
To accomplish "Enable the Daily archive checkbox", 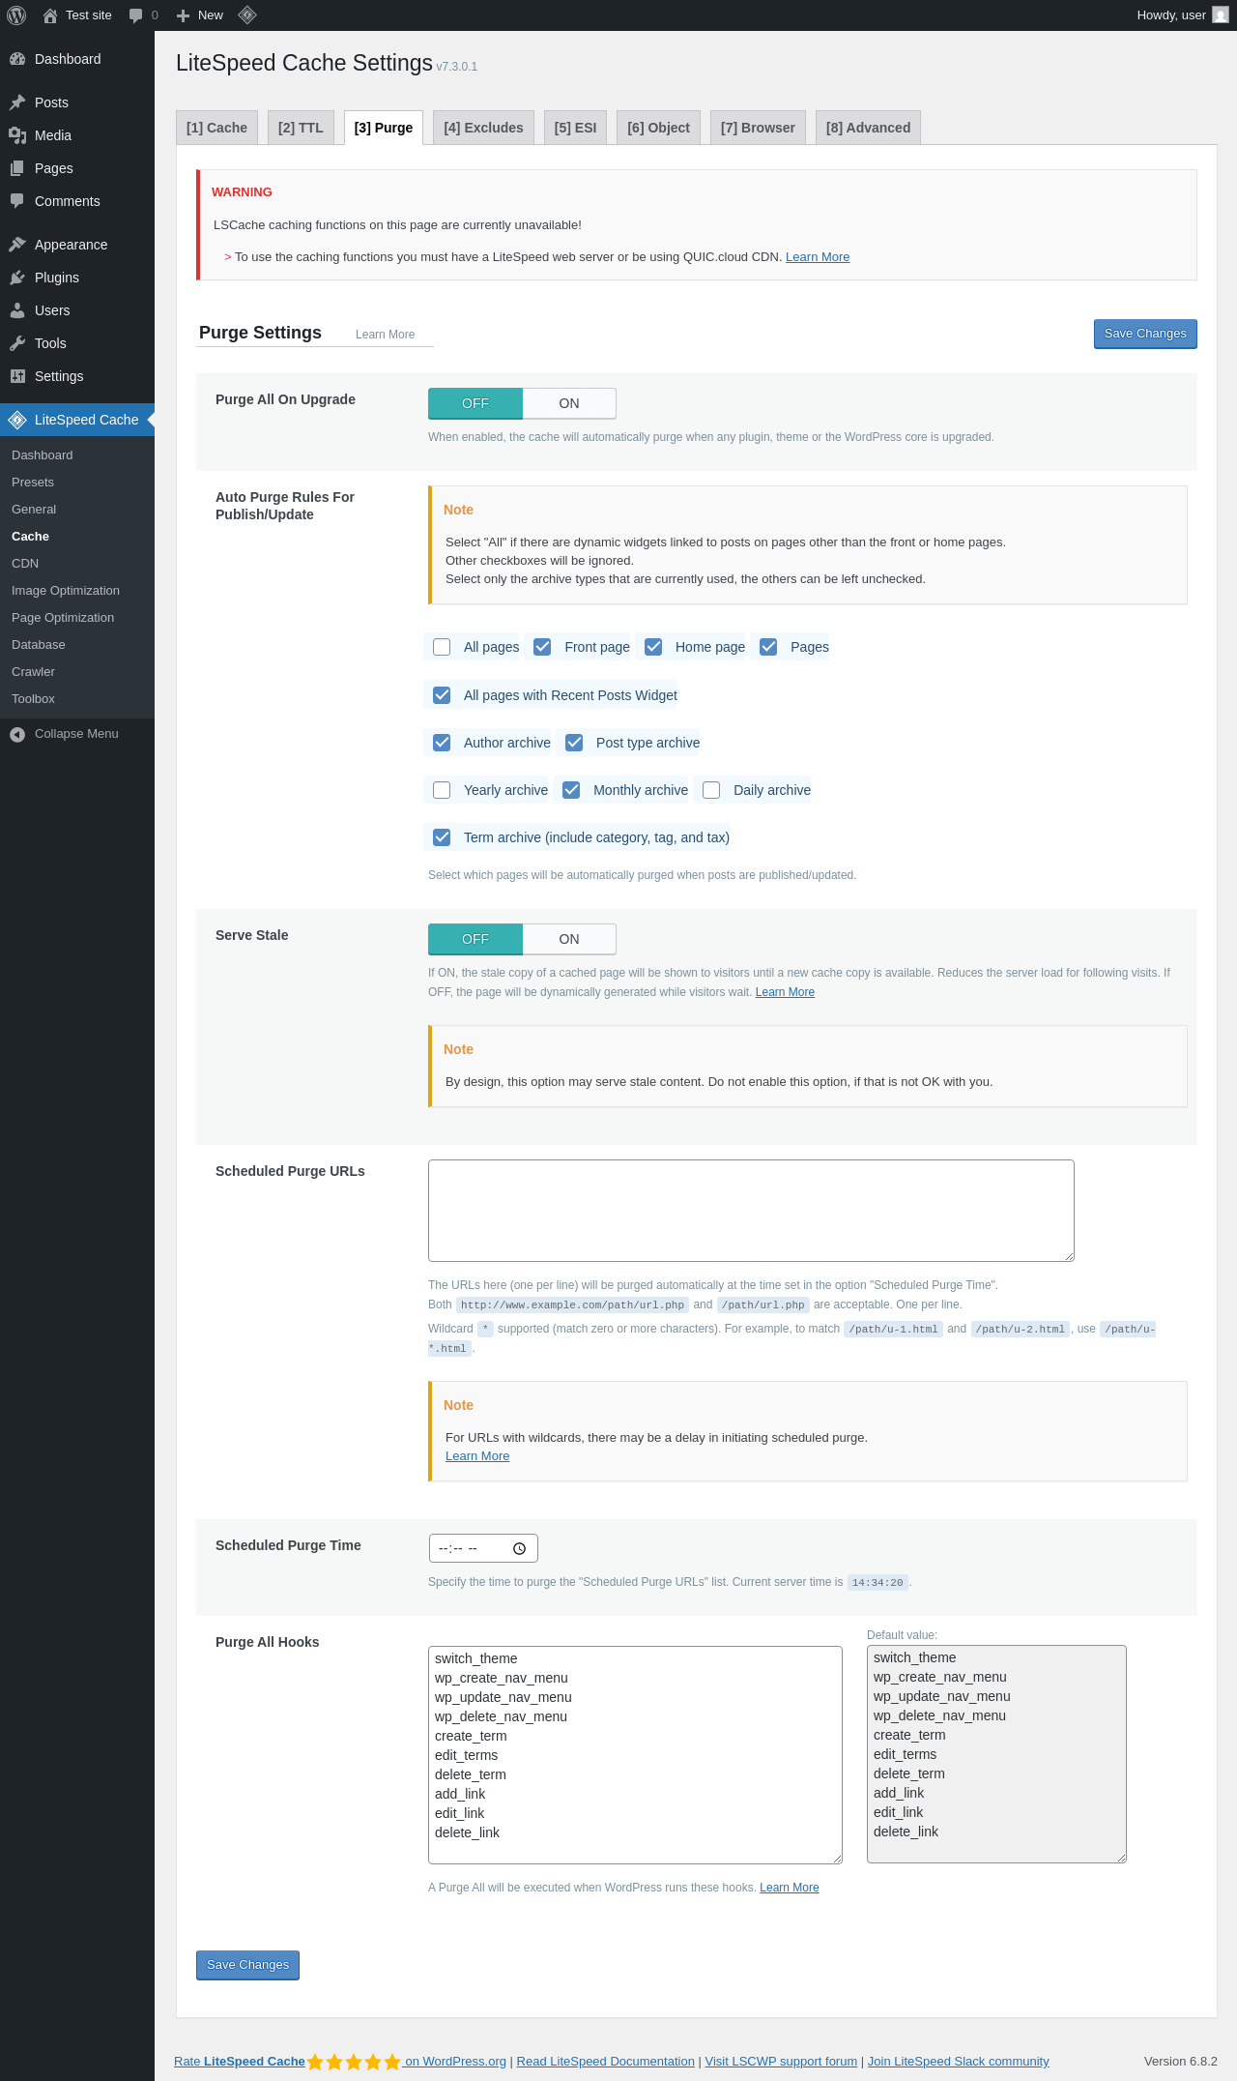I will pos(711,790).
